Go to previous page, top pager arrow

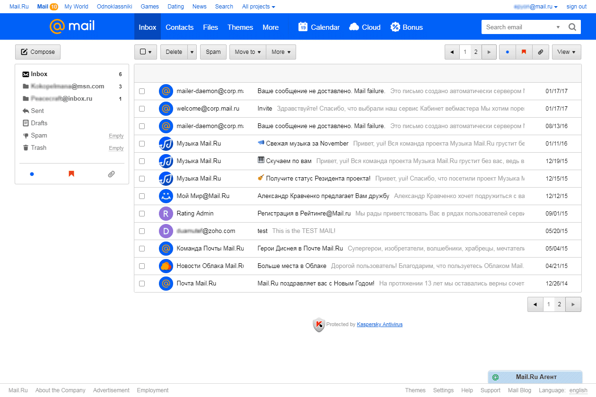coord(452,52)
